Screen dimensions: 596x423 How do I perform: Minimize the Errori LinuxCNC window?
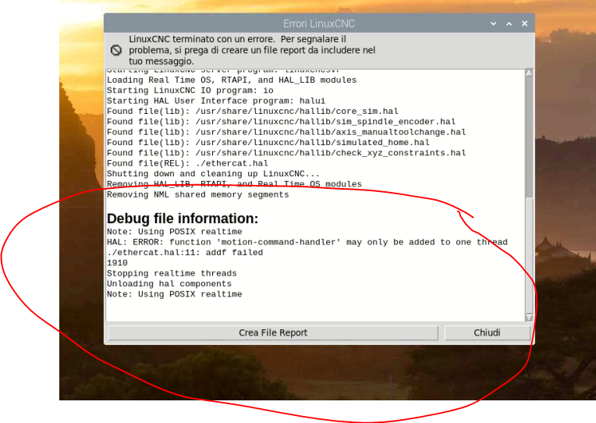tap(493, 23)
